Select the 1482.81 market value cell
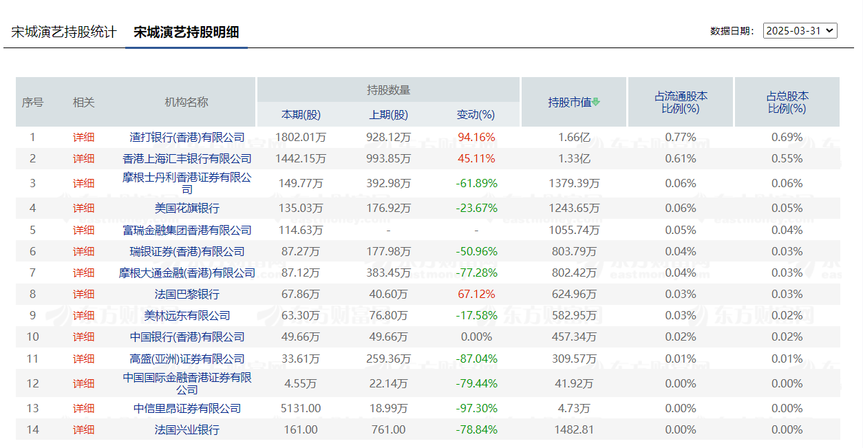 pyautogui.click(x=575, y=429)
